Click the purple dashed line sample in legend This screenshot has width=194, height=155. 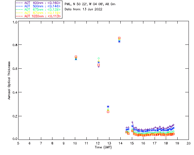coord(19,3)
